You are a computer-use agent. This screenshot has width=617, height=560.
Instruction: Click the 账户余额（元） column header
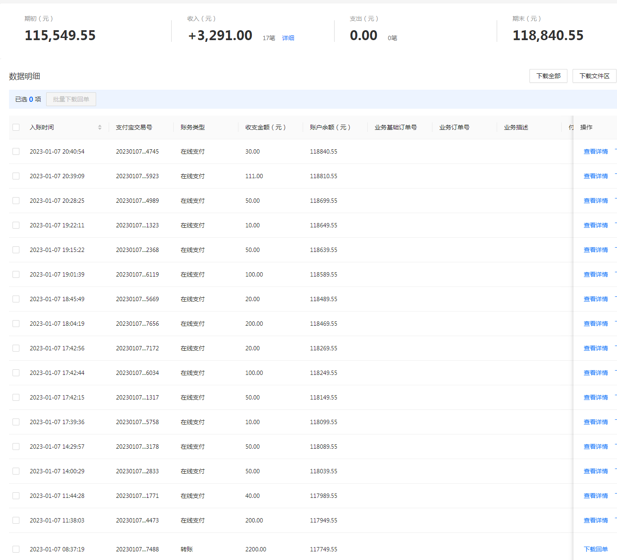pyautogui.click(x=330, y=127)
